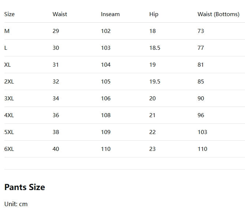The height and width of the screenshot is (208, 245).
Task: Click the Unit: cm text
Action: 16,204
